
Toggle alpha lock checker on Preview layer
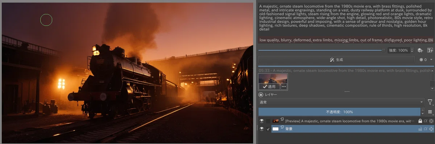tap(431, 121)
